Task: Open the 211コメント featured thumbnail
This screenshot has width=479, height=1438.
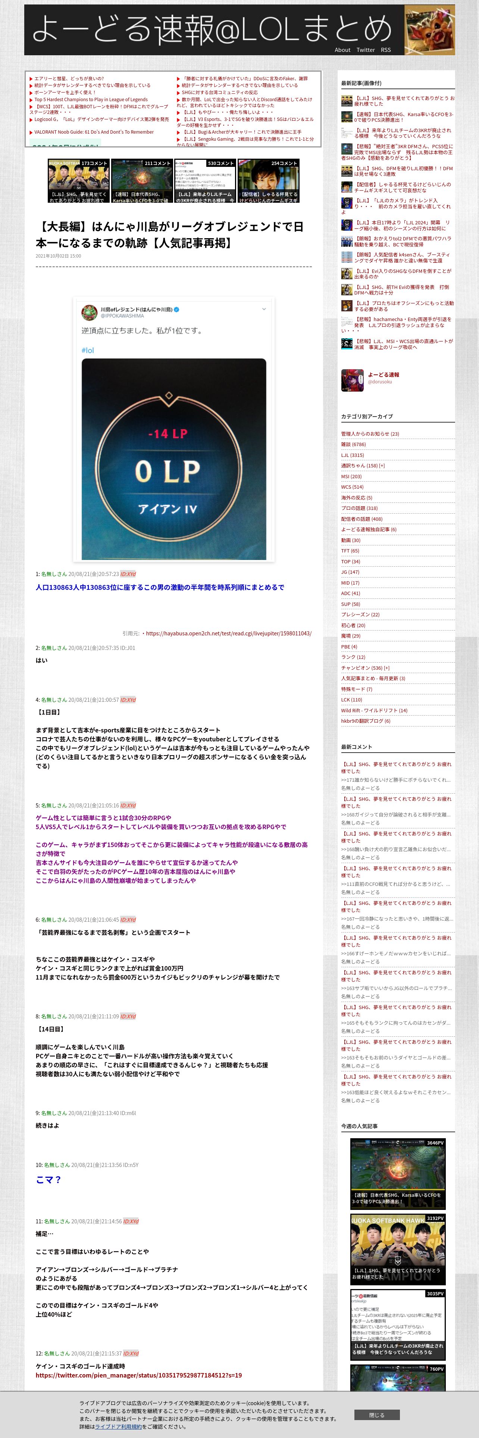Action: 142,181
